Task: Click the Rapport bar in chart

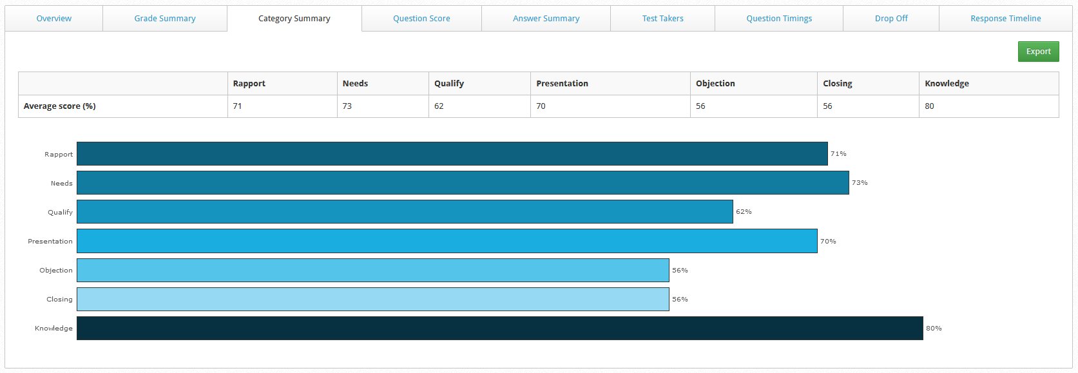Action: click(x=452, y=154)
